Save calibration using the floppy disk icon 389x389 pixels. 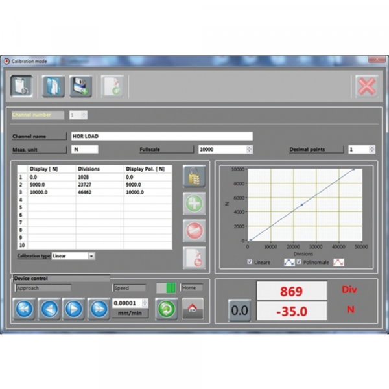[x=82, y=86]
